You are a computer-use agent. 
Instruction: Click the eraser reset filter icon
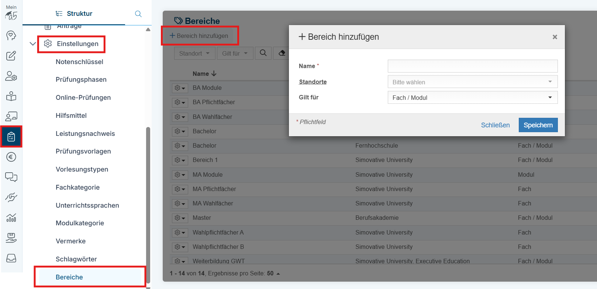(x=282, y=53)
